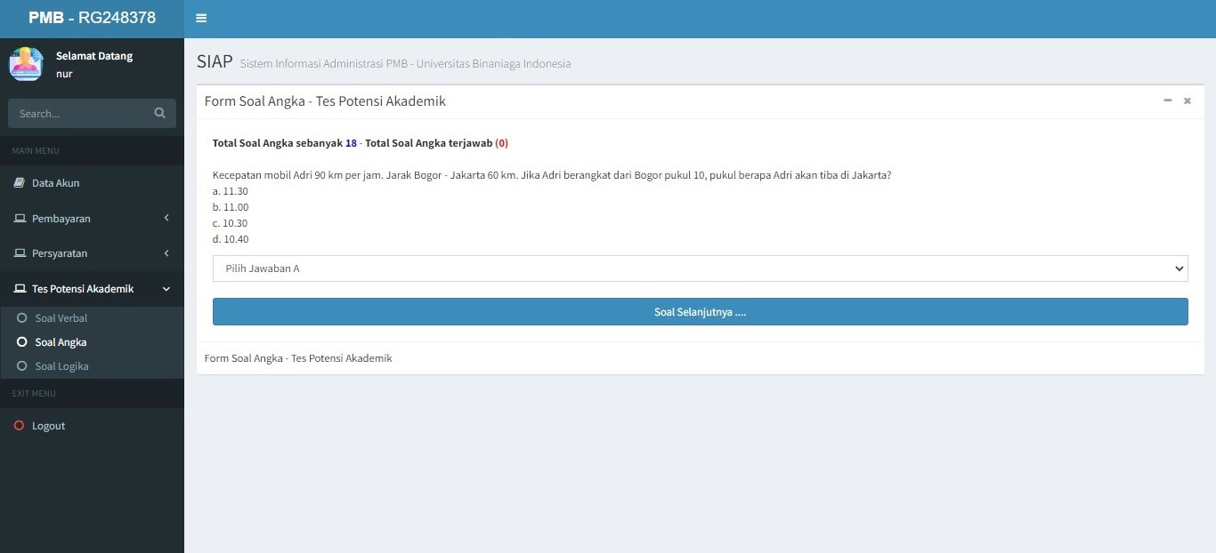
Task: Expand the Pembayaran chevron arrow
Action: (166, 219)
